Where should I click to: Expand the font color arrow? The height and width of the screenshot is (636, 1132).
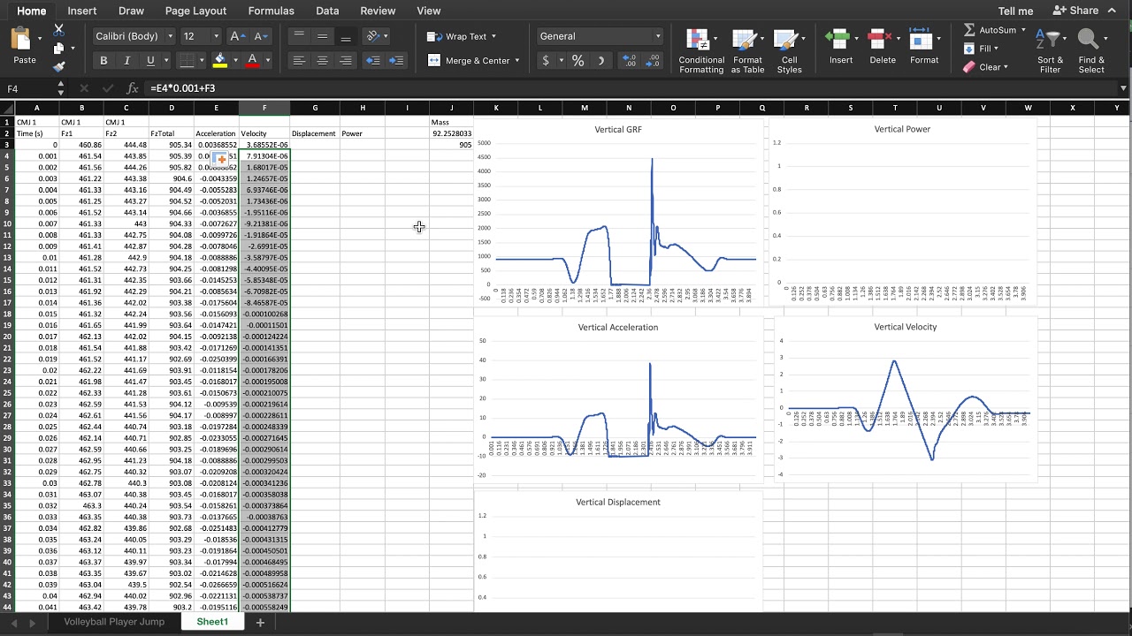pyautogui.click(x=267, y=60)
